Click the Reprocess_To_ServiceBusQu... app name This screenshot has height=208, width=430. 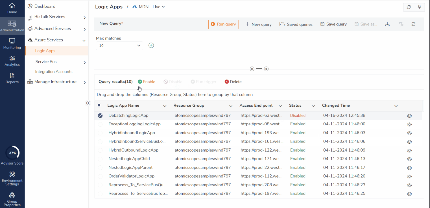click(x=137, y=185)
